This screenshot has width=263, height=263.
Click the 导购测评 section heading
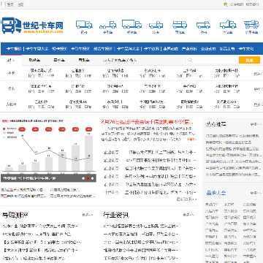click(15, 215)
